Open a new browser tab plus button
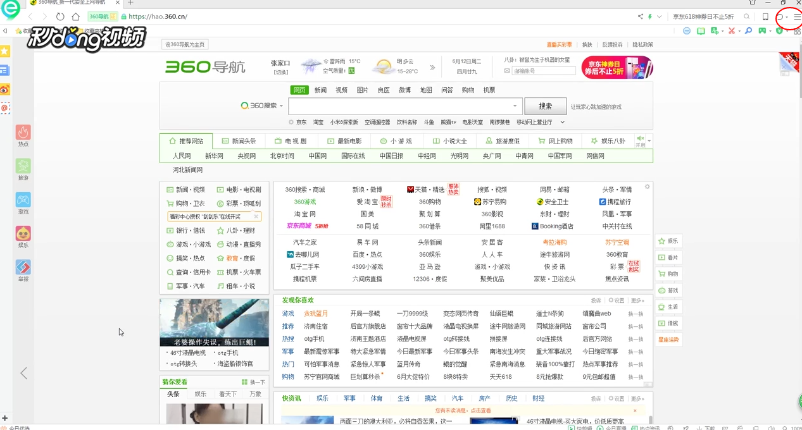The width and height of the screenshot is (802, 430). pos(130,3)
